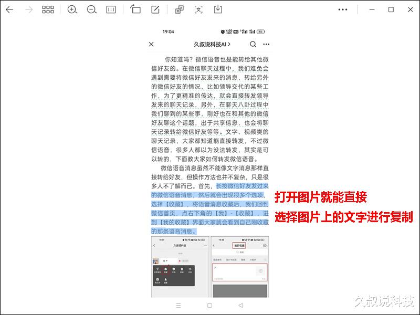Screen dimensions: 420x315
Task: Extract text from the image (OCR)
Action: click(x=198, y=9)
